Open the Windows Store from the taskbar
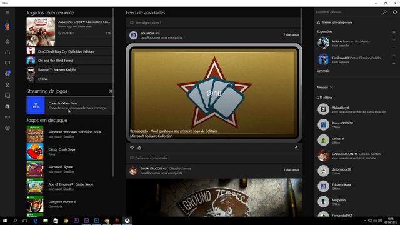Viewport: 400px width, 225px height. click(x=56, y=221)
